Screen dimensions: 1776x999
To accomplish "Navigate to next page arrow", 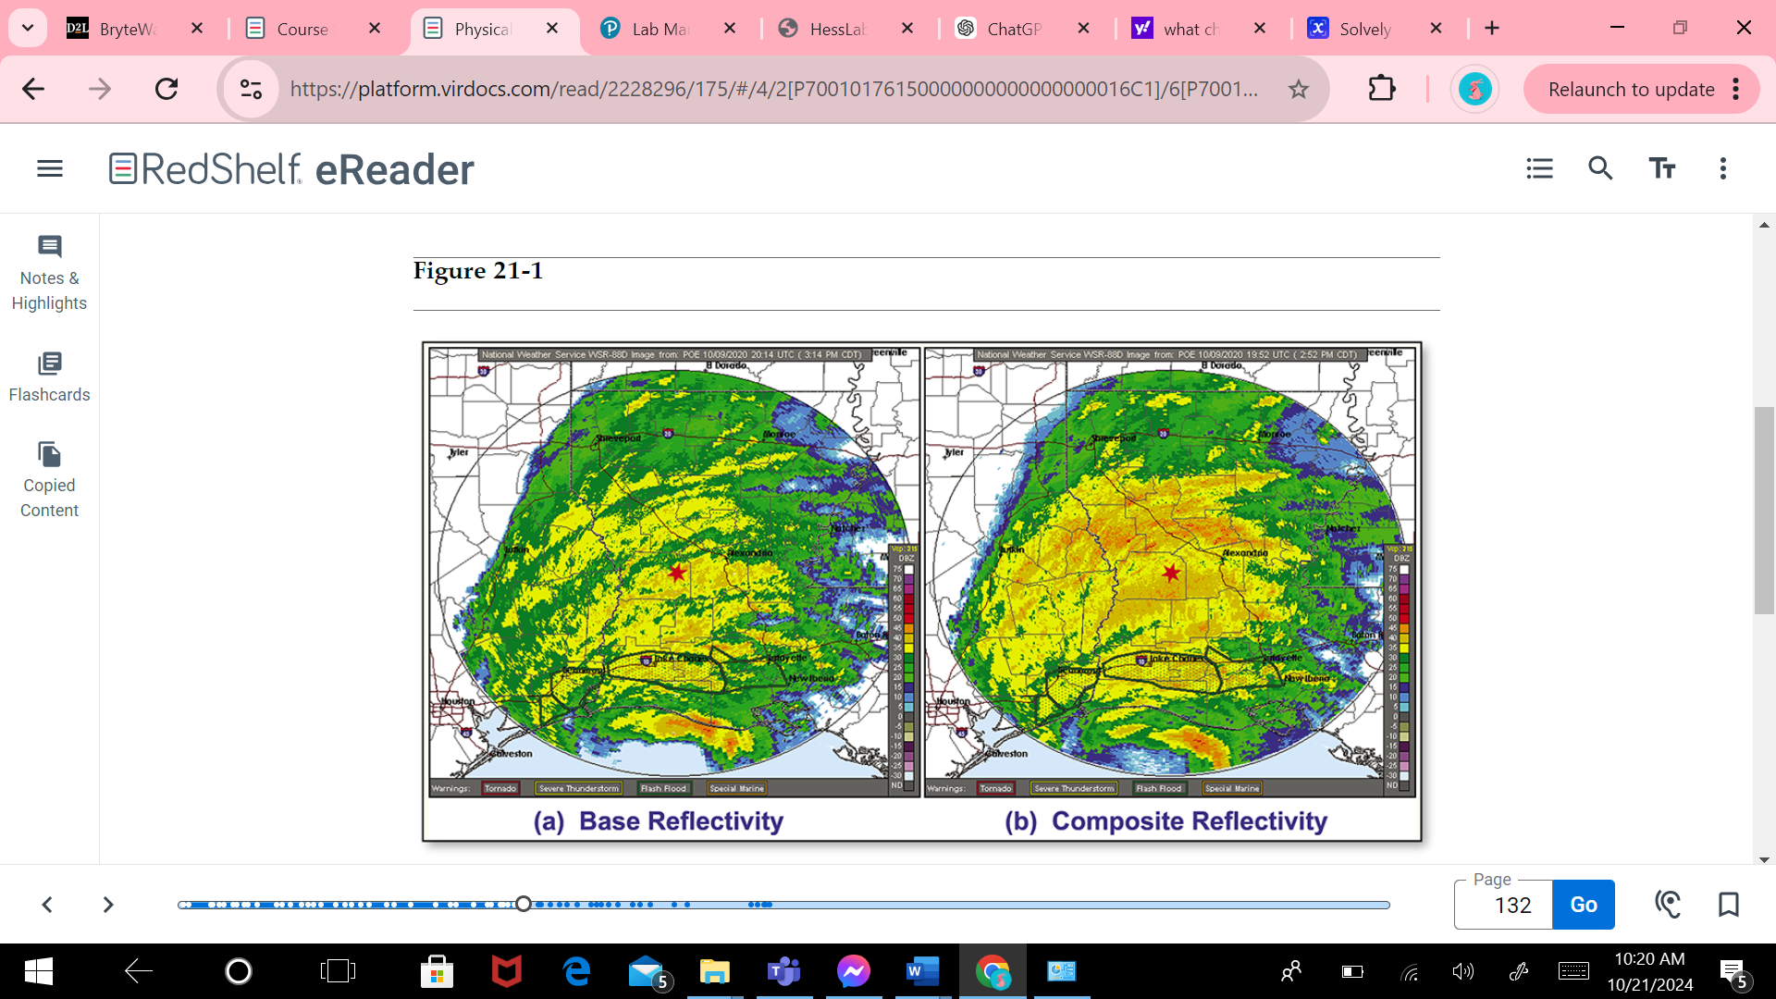I will click(x=108, y=904).
